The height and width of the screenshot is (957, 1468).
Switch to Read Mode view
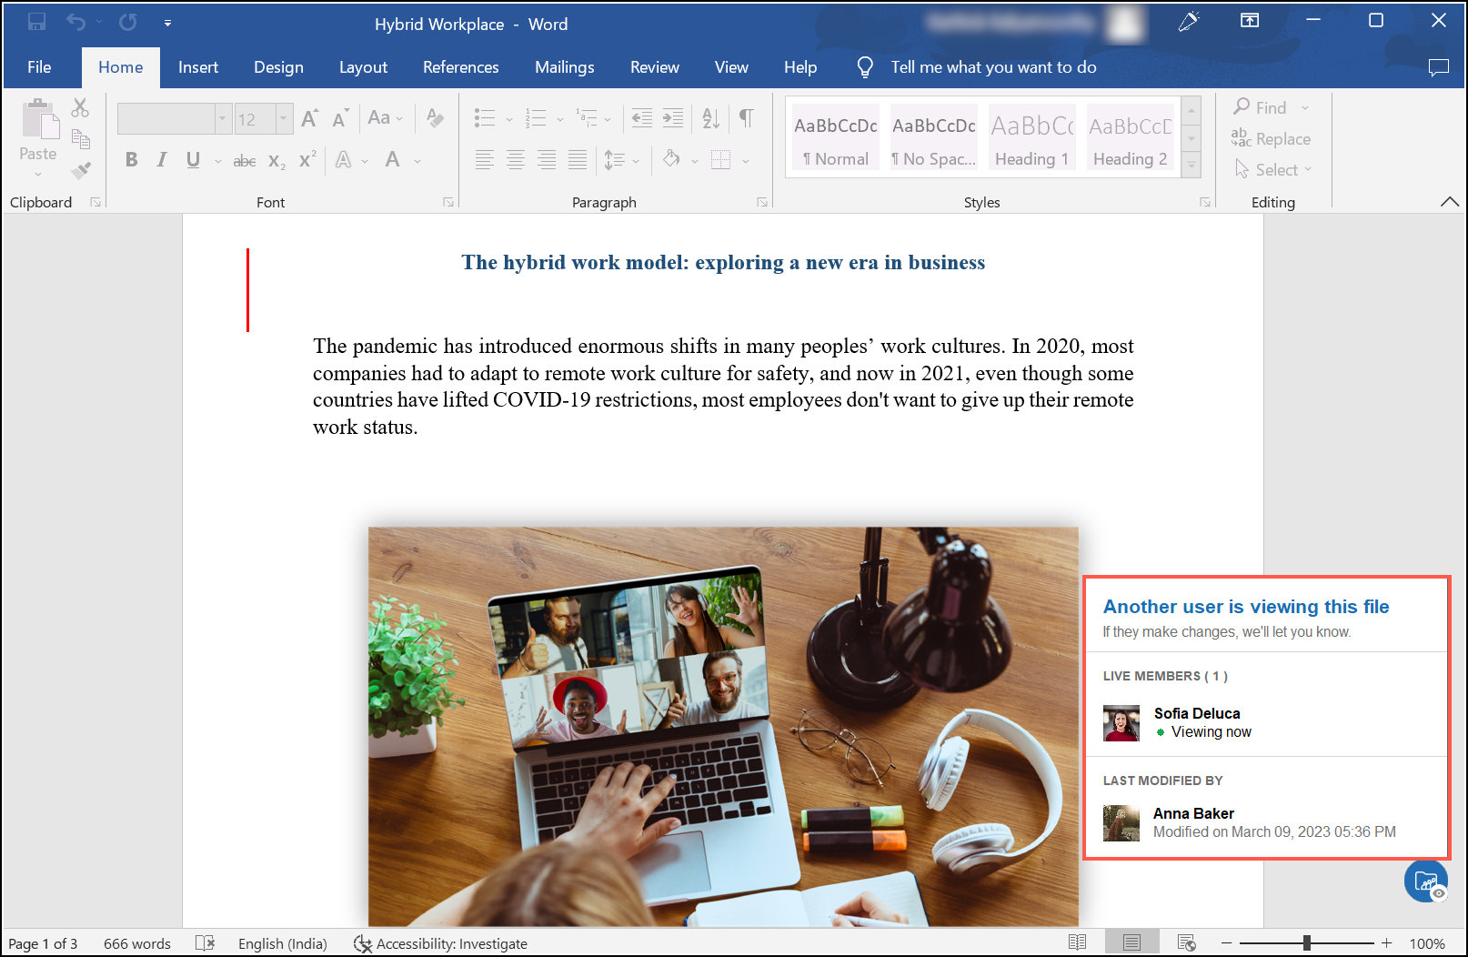(x=1078, y=942)
